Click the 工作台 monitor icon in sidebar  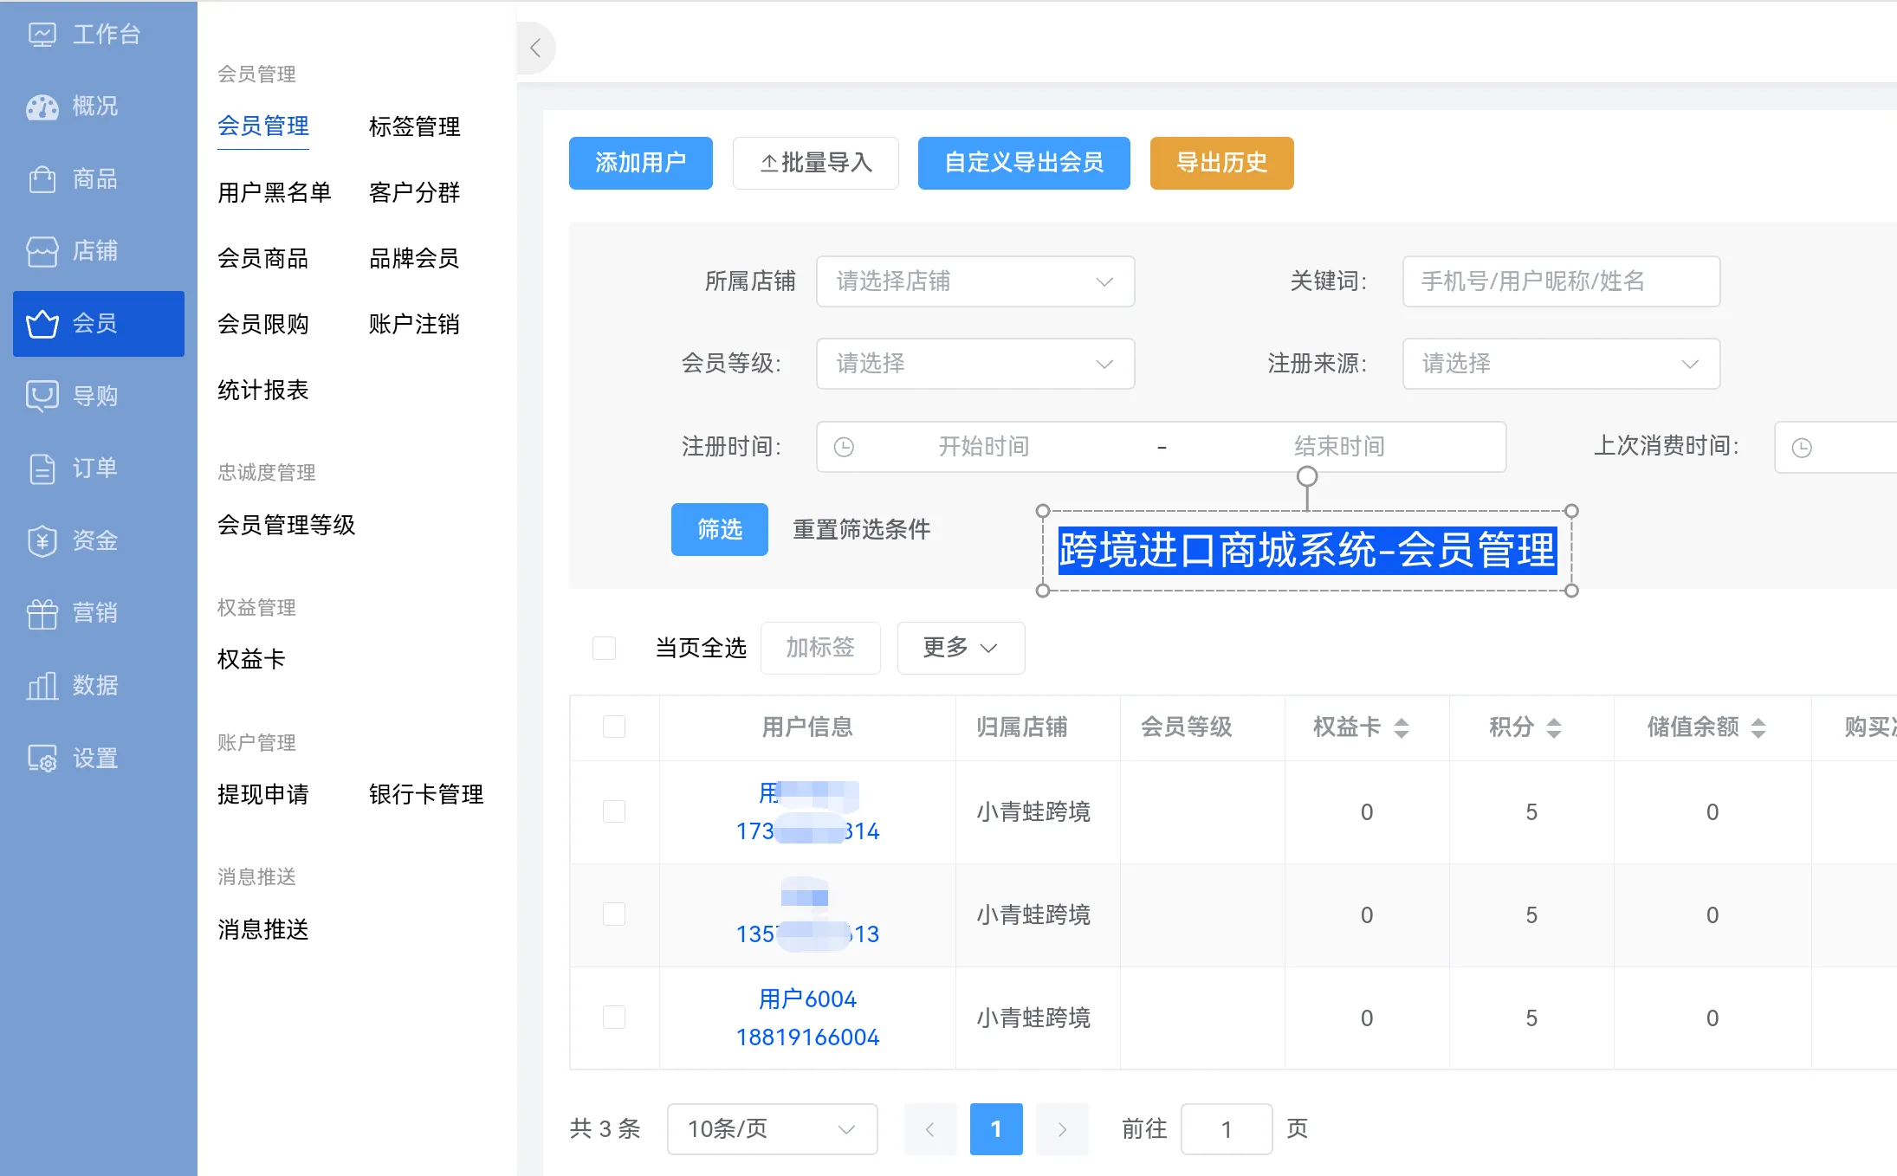click(x=42, y=35)
